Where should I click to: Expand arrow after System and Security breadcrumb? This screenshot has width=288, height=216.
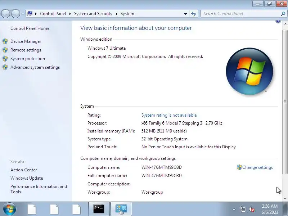(116, 14)
